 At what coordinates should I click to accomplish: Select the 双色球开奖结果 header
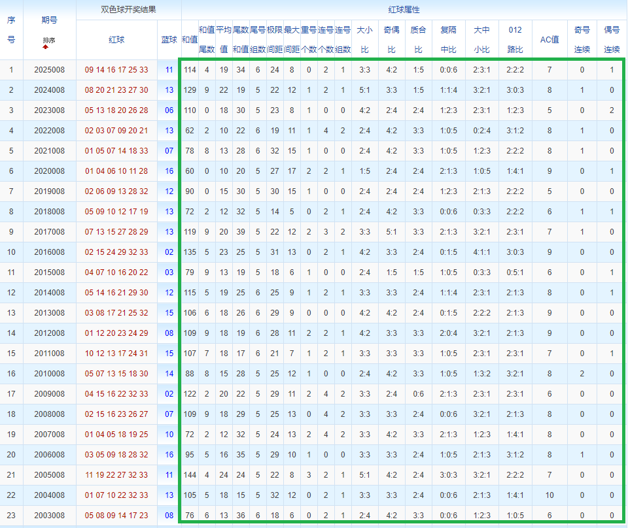(128, 10)
